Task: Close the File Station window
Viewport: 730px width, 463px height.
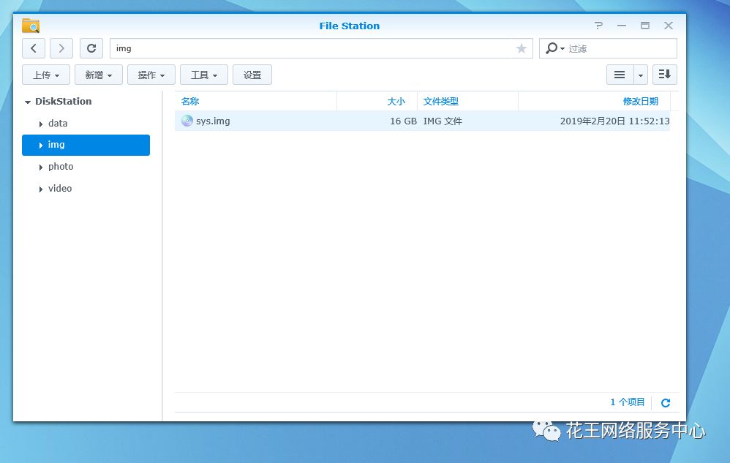Action: click(x=669, y=26)
